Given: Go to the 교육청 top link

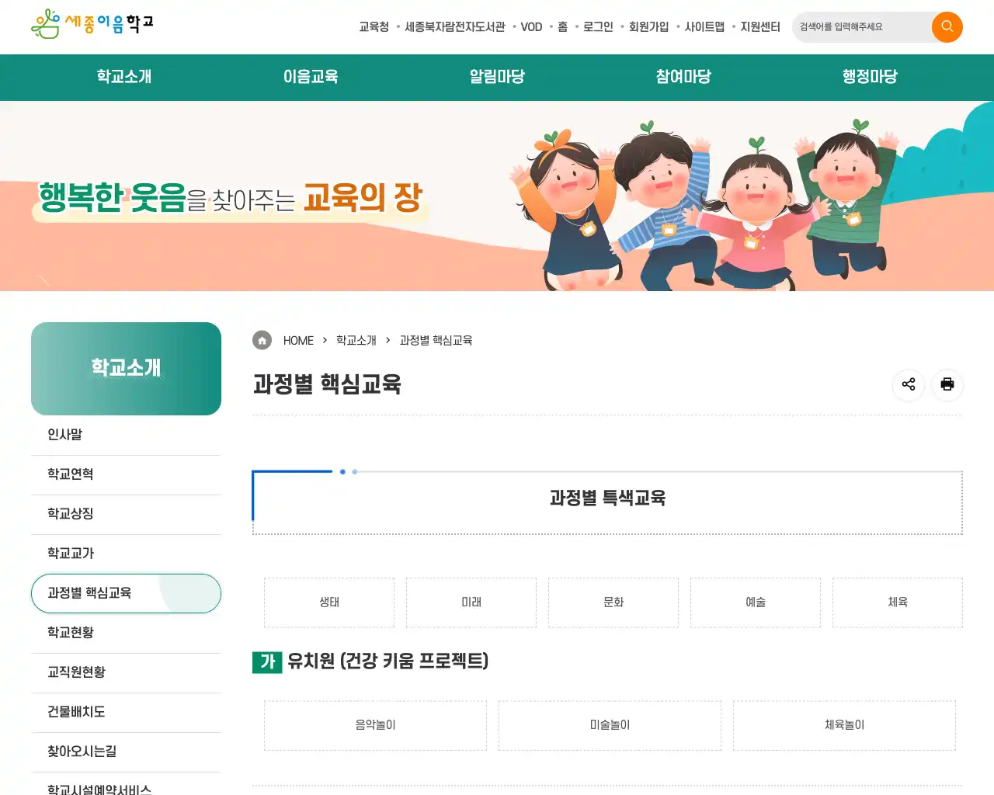Looking at the screenshot, I should 374,27.
